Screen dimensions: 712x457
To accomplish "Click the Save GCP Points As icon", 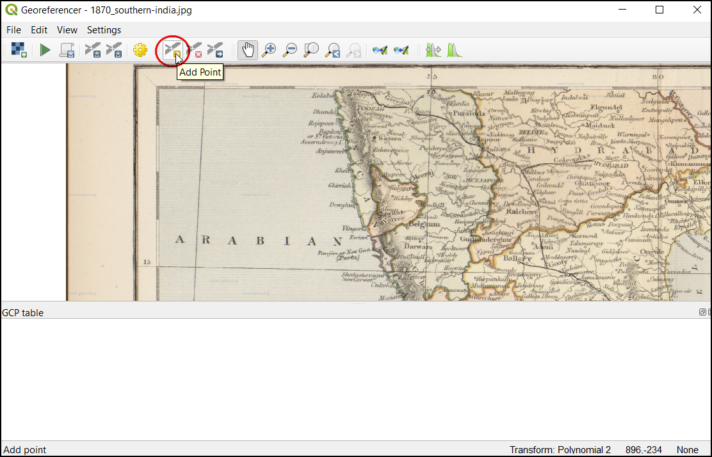I will point(114,50).
